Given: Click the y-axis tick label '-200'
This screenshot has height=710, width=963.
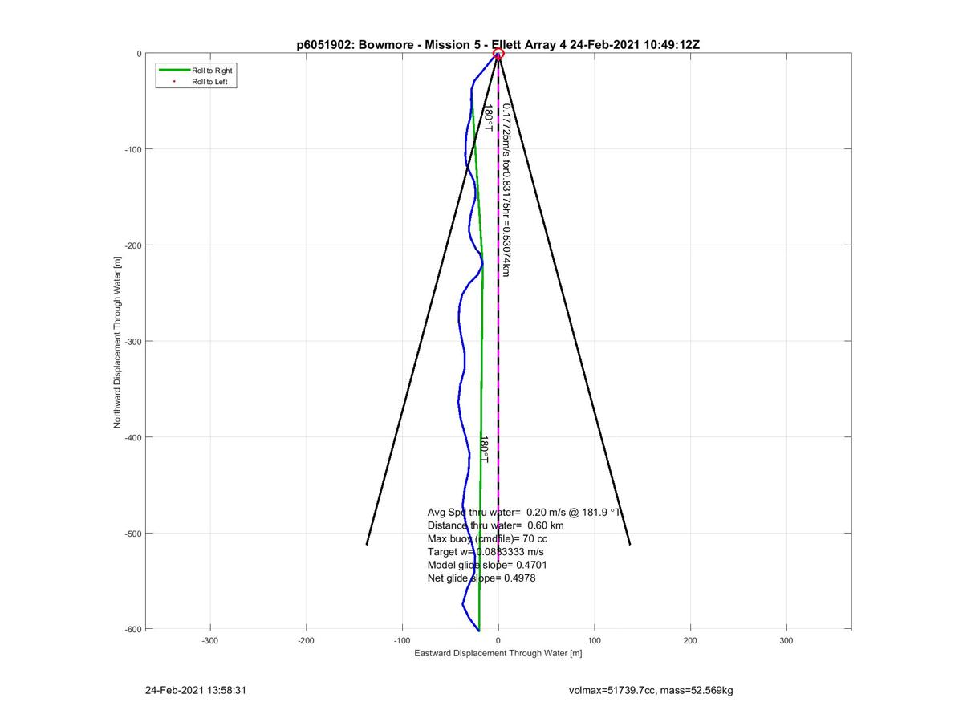Looking at the screenshot, I should tap(133, 245).
